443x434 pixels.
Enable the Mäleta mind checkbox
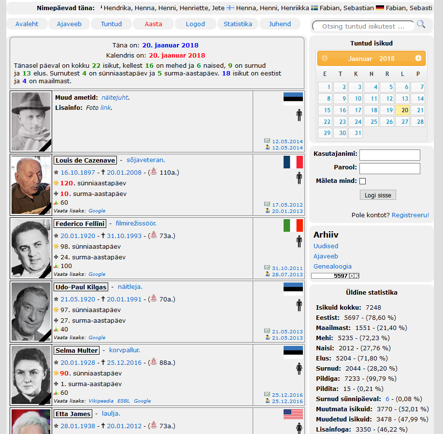click(363, 181)
